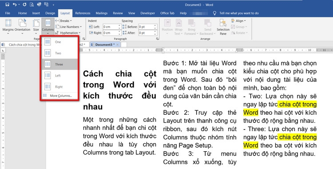Open the Margins menu
This screenshot has height=169, width=333.
(8, 26)
